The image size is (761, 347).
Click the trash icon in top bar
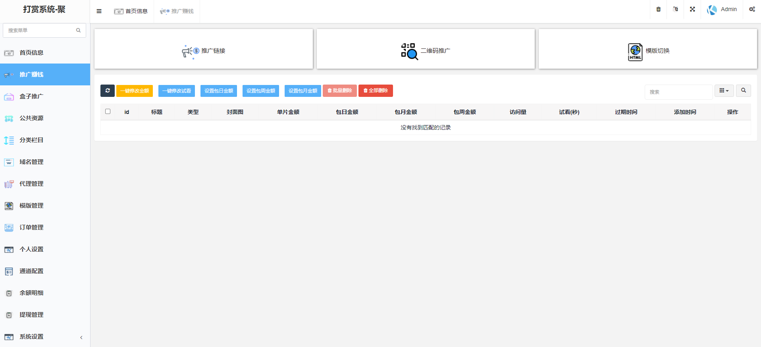point(658,9)
